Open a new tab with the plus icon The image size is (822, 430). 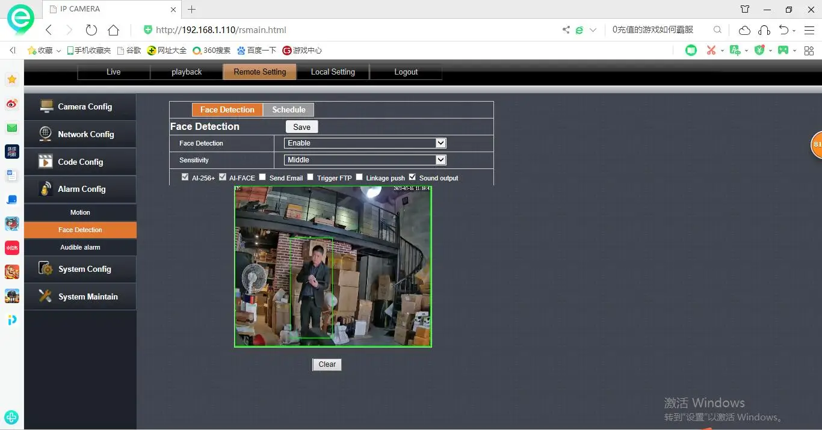point(192,9)
